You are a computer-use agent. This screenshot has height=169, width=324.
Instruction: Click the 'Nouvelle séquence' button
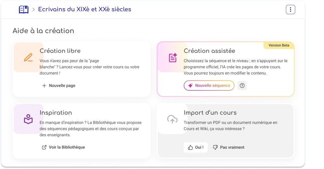209,86
